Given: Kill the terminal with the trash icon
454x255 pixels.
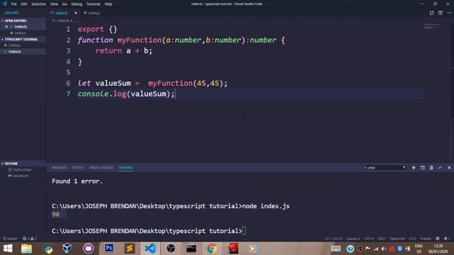Looking at the screenshot, I should (x=431, y=168).
